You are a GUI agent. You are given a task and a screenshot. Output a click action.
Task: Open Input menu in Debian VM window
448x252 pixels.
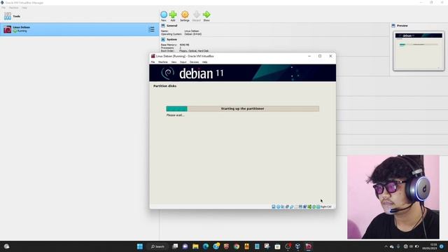(x=183, y=62)
